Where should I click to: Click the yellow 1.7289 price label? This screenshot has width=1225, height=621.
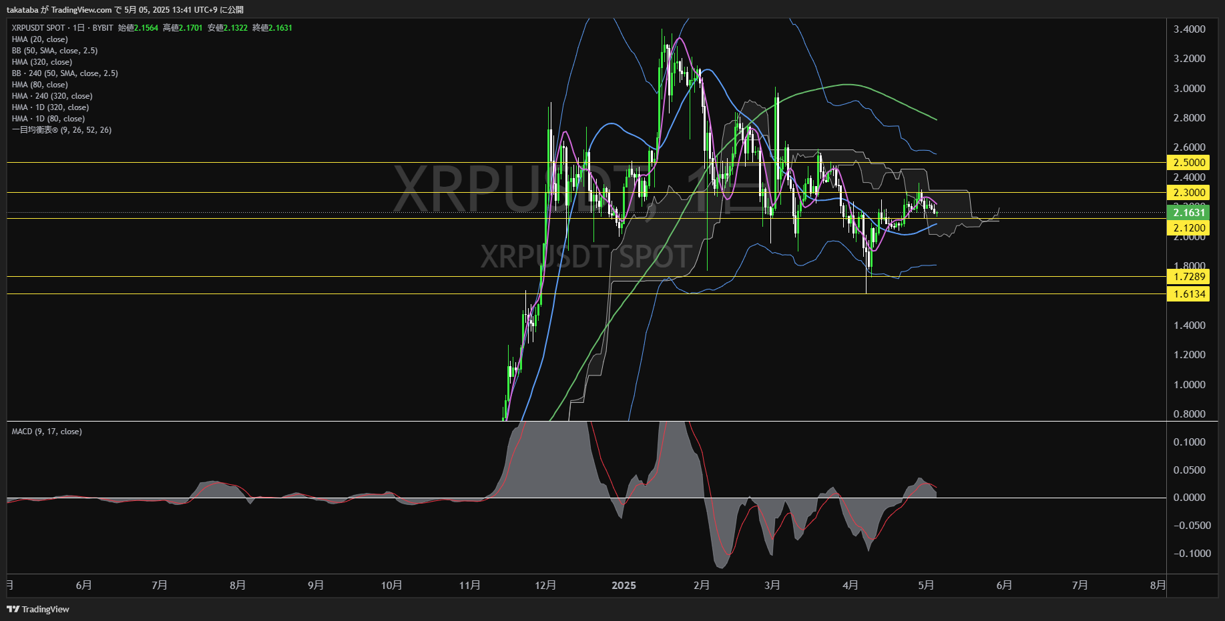(x=1188, y=277)
